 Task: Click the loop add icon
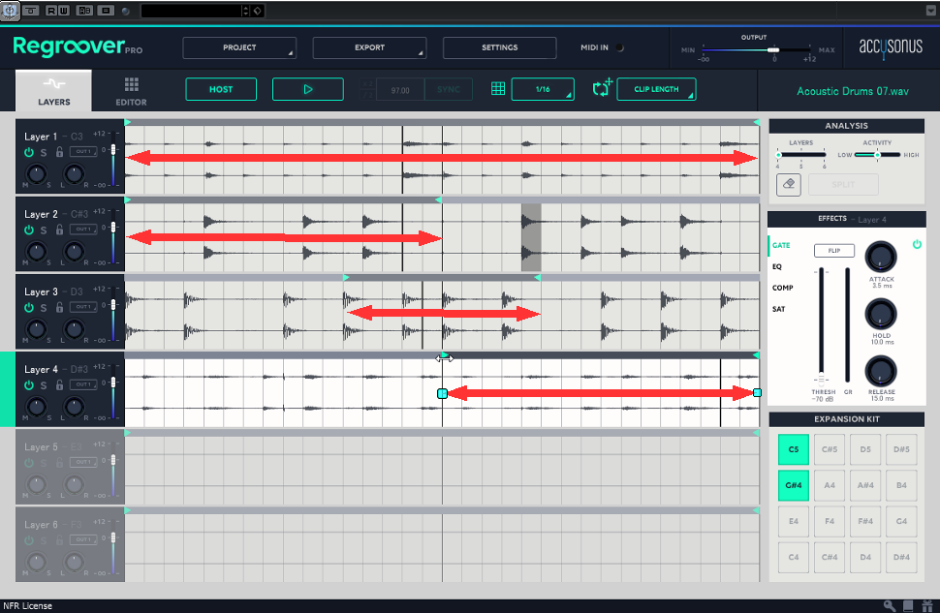click(x=603, y=87)
